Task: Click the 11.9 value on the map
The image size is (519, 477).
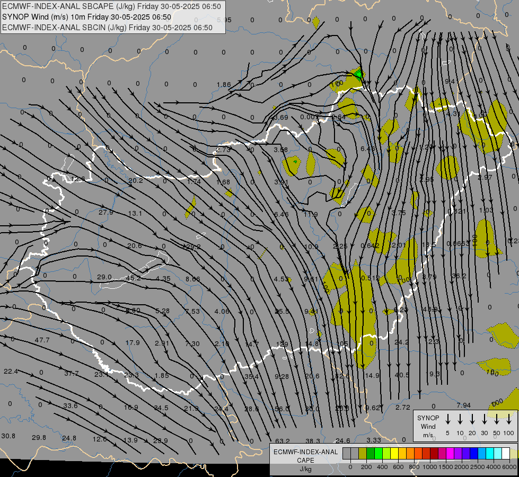Action: click(x=311, y=214)
